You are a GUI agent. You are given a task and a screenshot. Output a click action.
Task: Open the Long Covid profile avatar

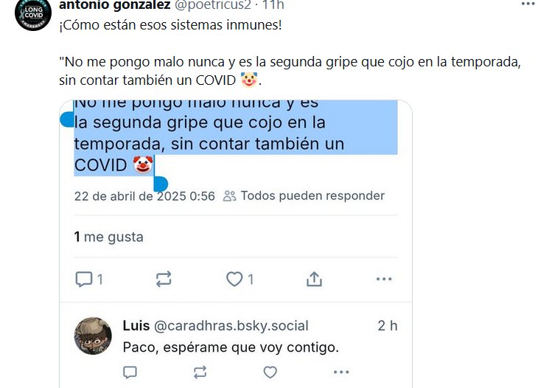tap(33, 15)
